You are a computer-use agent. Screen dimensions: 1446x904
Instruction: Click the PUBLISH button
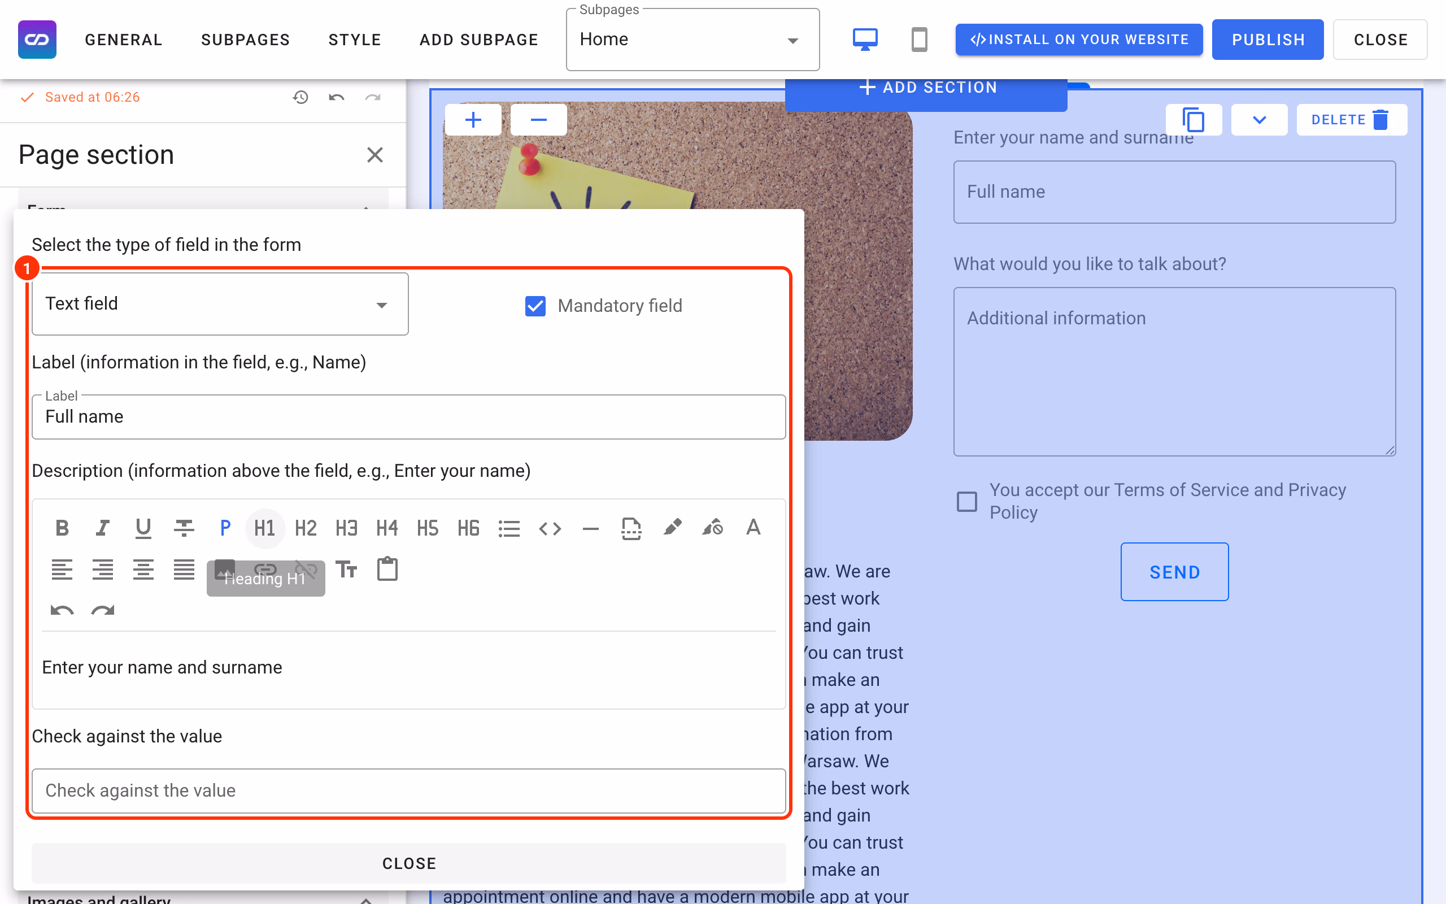coord(1268,40)
